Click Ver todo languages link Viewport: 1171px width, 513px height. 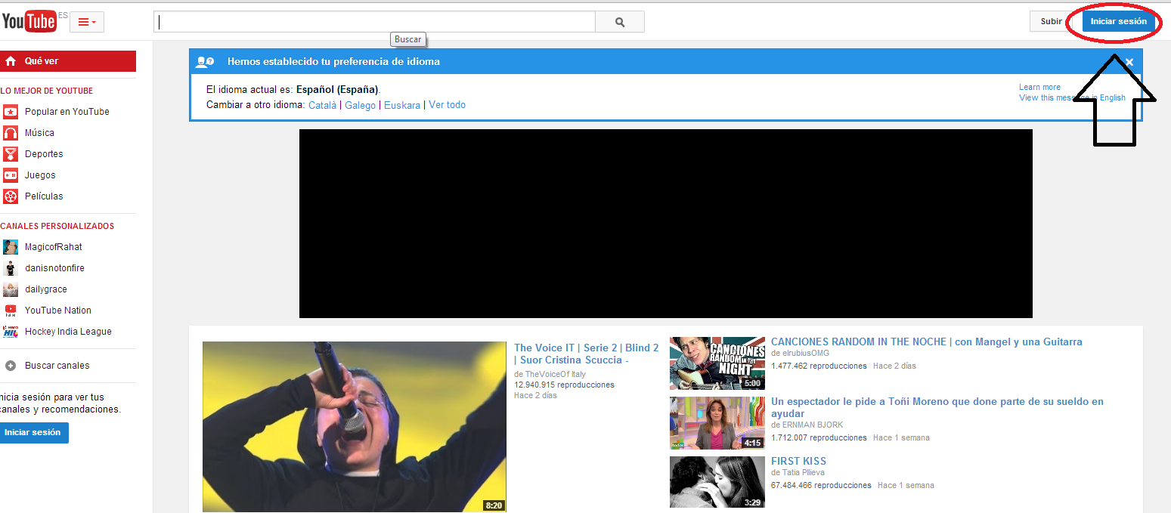pos(447,105)
